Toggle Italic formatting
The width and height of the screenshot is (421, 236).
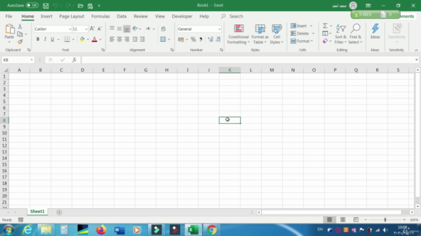coord(45,39)
